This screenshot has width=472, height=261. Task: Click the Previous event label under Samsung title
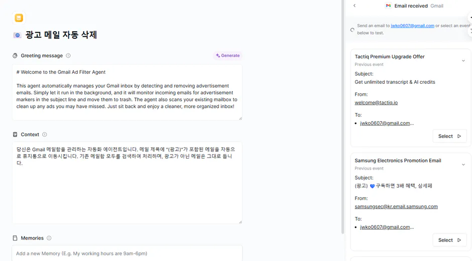pyautogui.click(x=369, y=168)
